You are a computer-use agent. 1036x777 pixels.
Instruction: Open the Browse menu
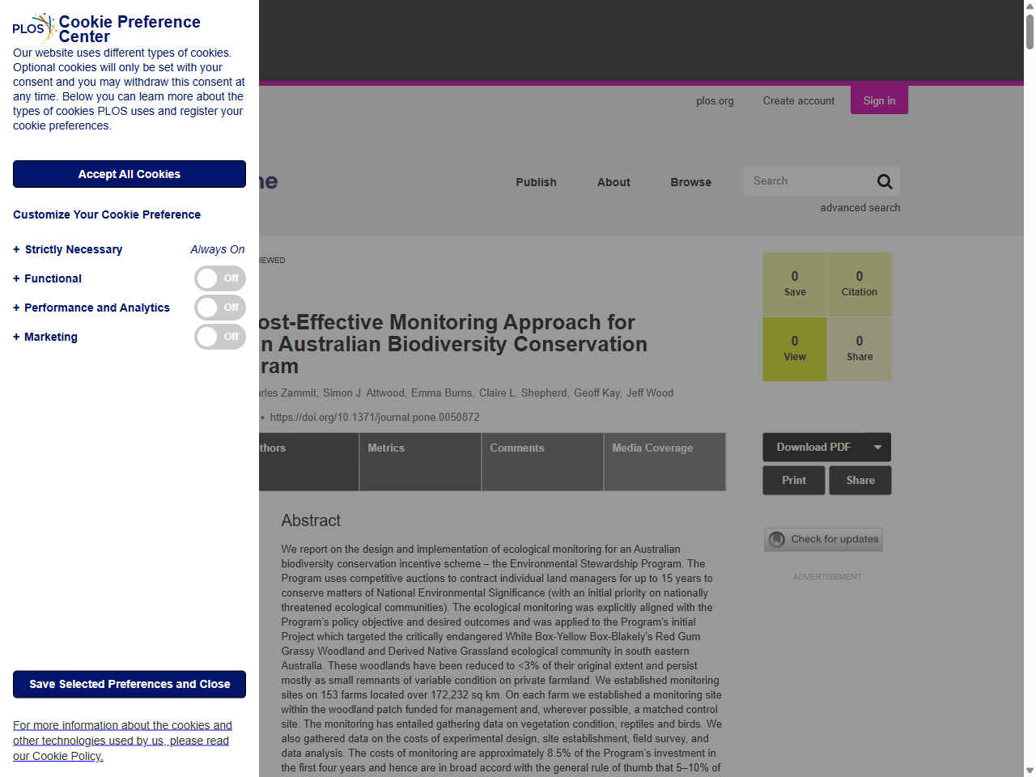click(690, 182)
